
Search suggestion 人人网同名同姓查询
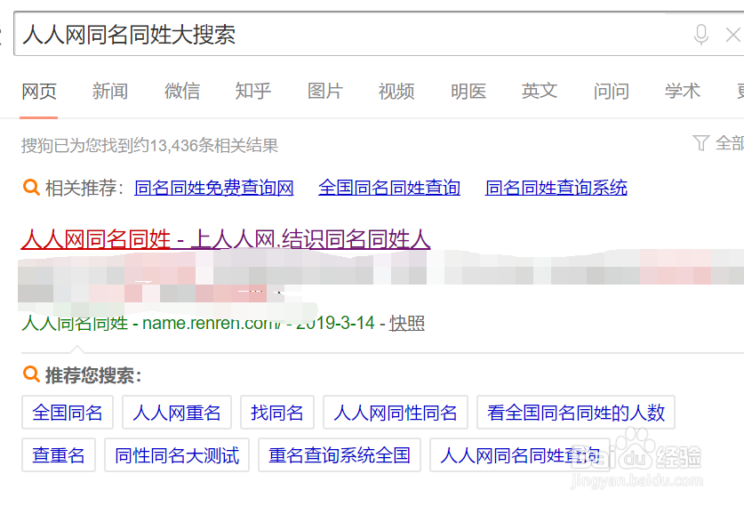point(520,455)
